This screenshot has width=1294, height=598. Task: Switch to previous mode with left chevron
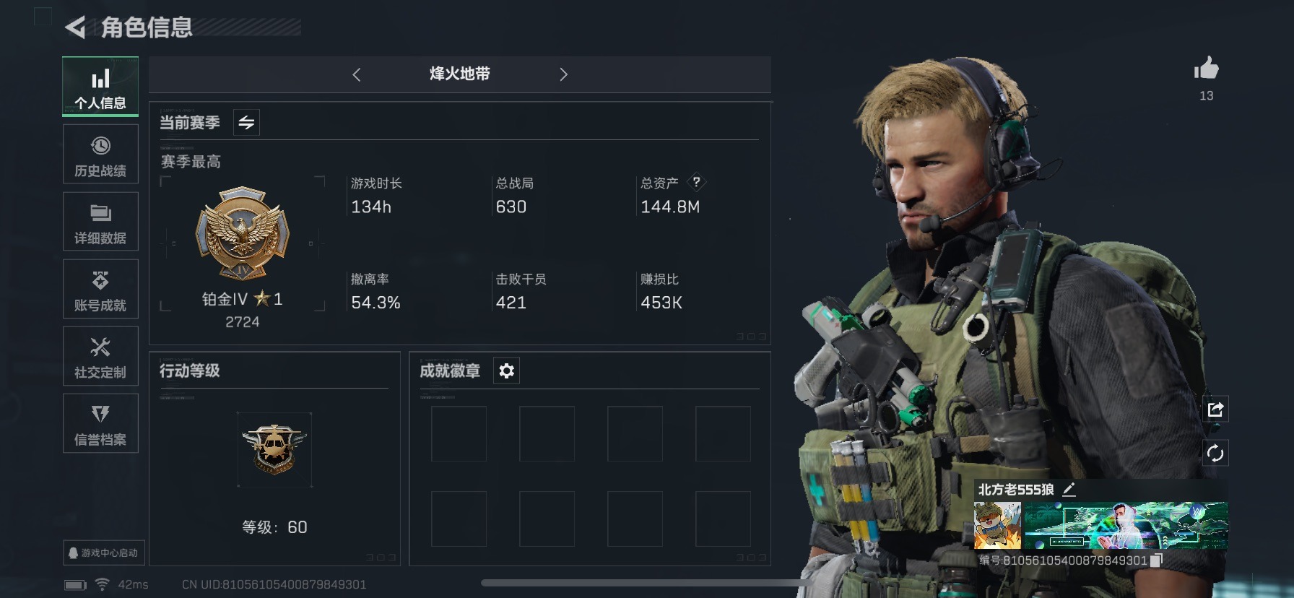coord(356,74)
